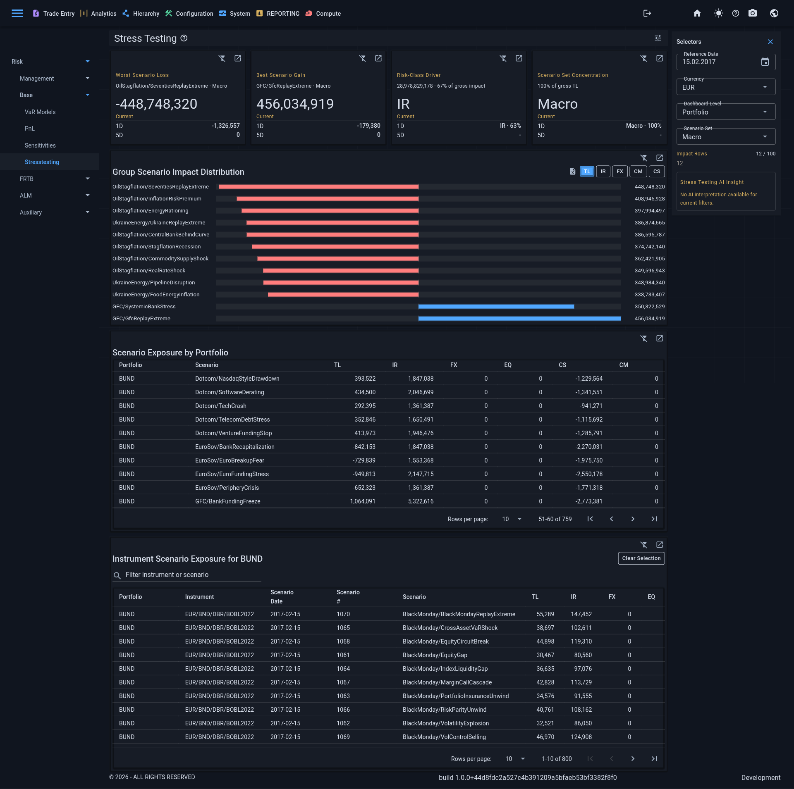The width and height of the screenshot is (794, 789).
Task: Open the Trade Entry menu
Action: [x=54, y=14]
